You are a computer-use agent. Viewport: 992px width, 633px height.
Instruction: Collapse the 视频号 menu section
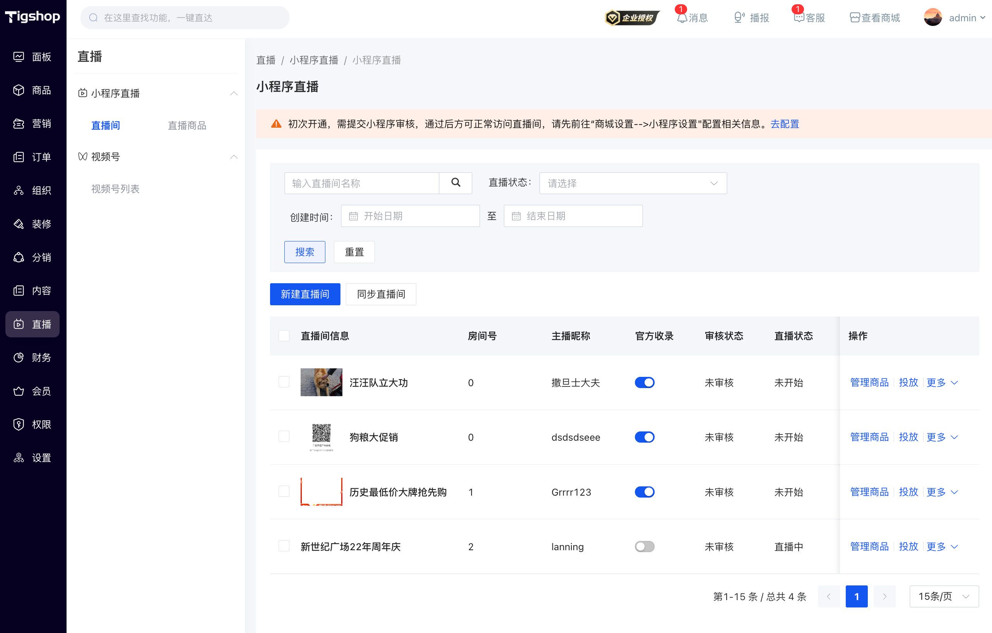pyautogui.click(x=234, y=157)
